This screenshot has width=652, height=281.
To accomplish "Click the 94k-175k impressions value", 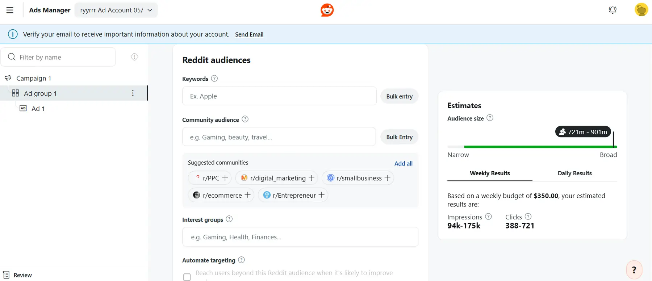I will pyautogui.click(x=464, y=226).
